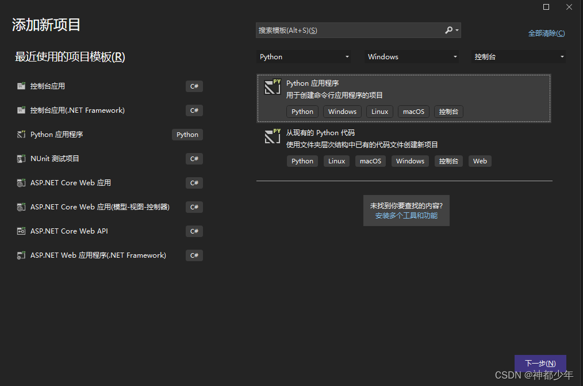
Task: Click the Python 应用程序 icon in the recent list
Action: 21,134
